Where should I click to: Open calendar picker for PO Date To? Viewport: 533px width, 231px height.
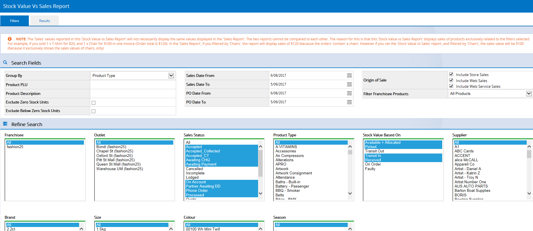coord(349,102)
